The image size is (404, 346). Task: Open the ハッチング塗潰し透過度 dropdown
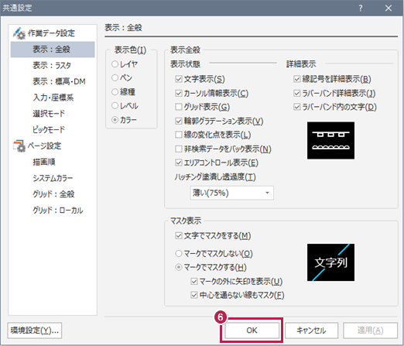pyautogui.click(x=231, y=193)
